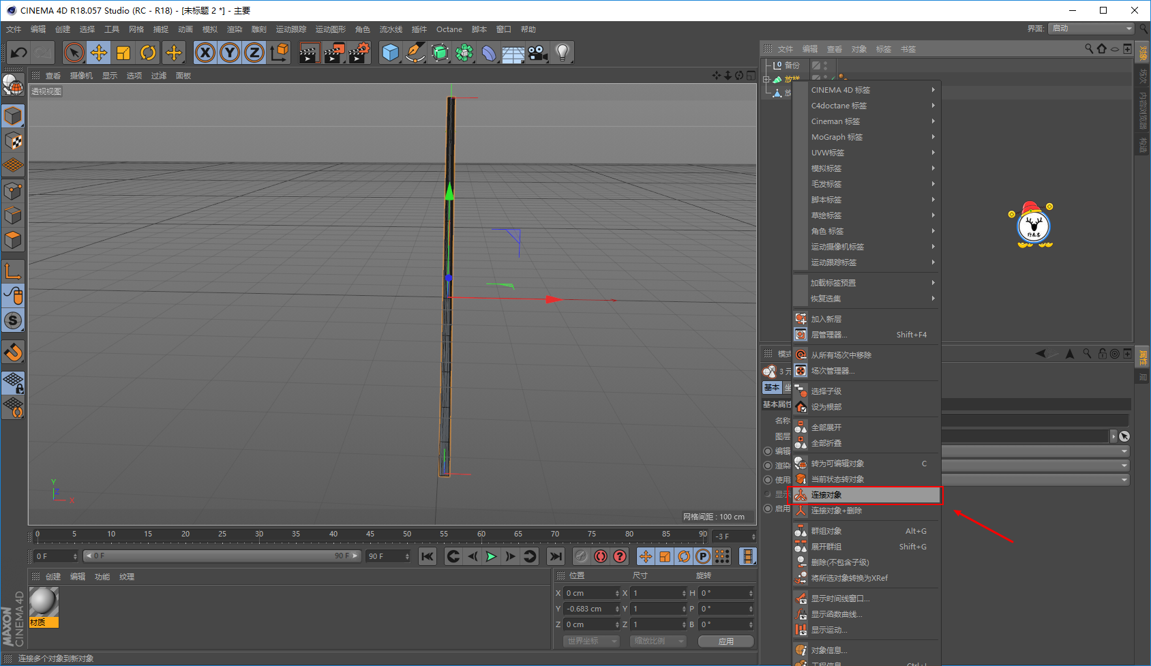This screenshot has width=1151, height=666.
Task: Open the 渲染 menu in menu bar
Action: [235, 29]
